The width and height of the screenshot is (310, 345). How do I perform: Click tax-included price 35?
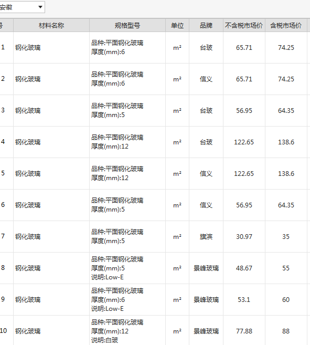[286, 236]
